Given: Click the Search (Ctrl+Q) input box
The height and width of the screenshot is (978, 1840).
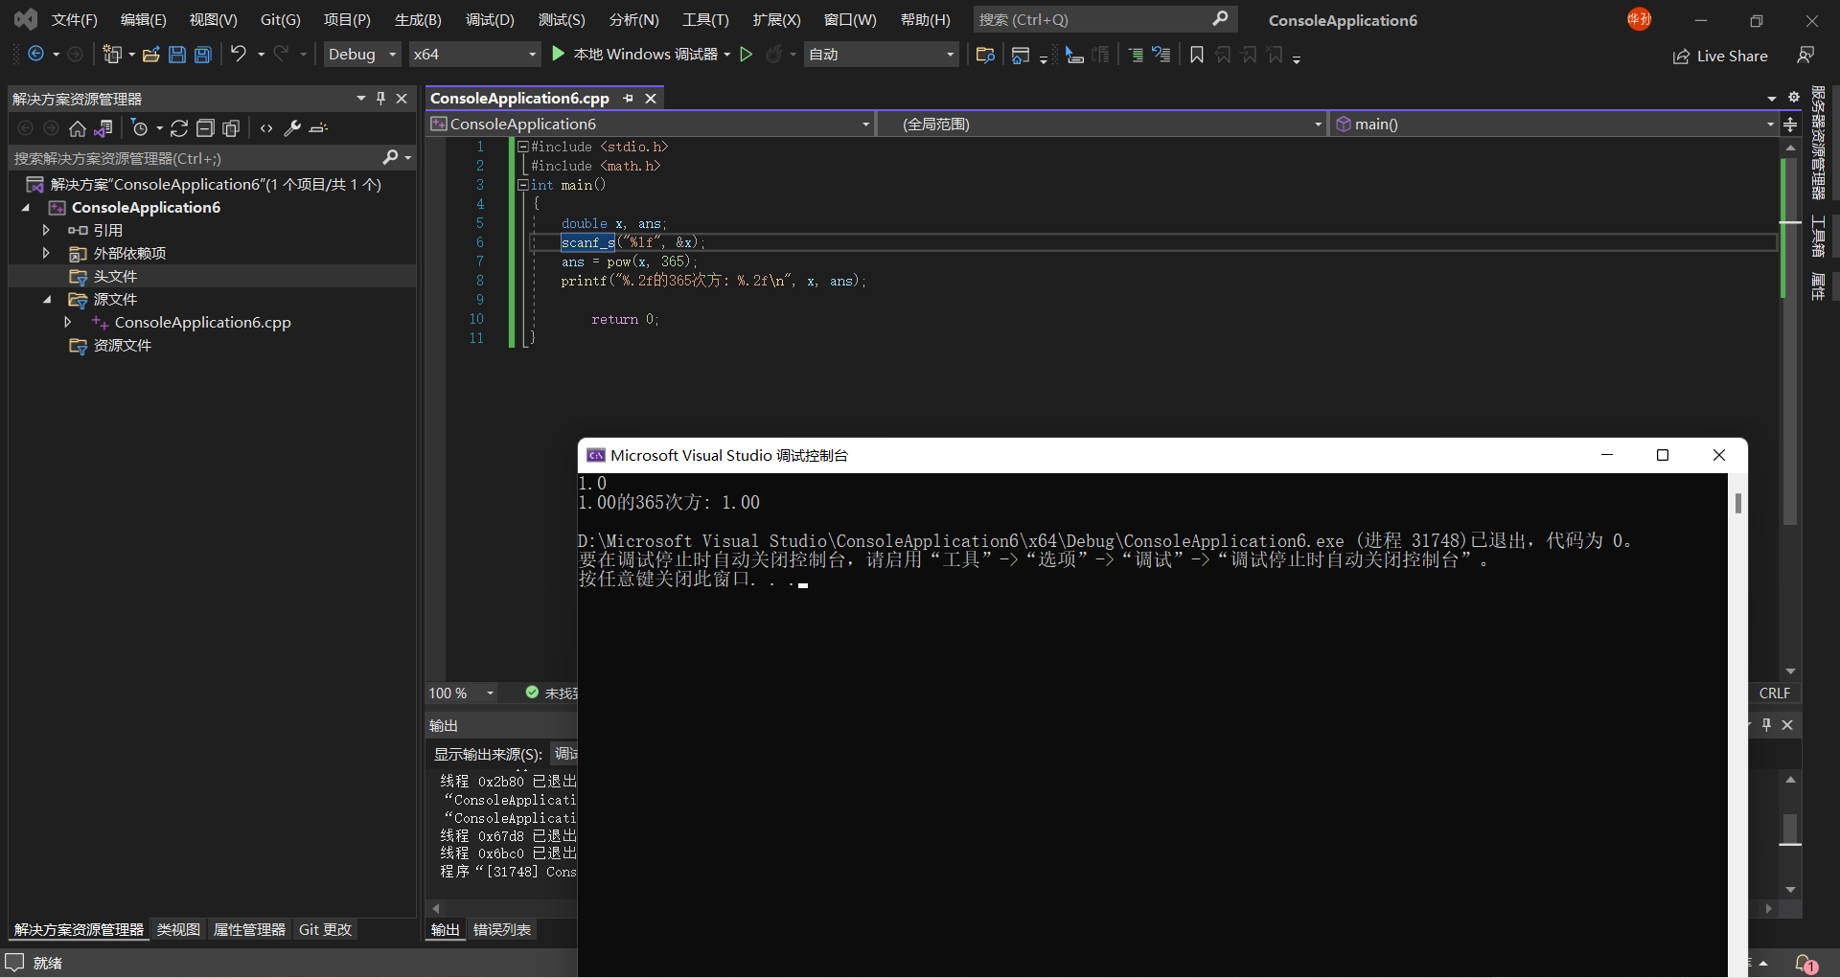Looking at the screenshot, I should 1092,20.
